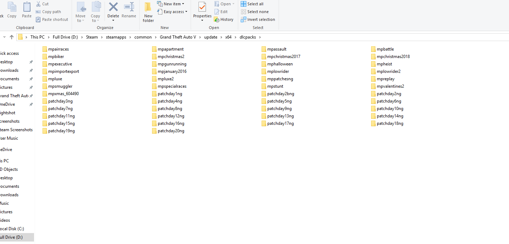This screenshot has height=244, width=509.
Task: Select the mpheist folder
Action: coord(381,64)
